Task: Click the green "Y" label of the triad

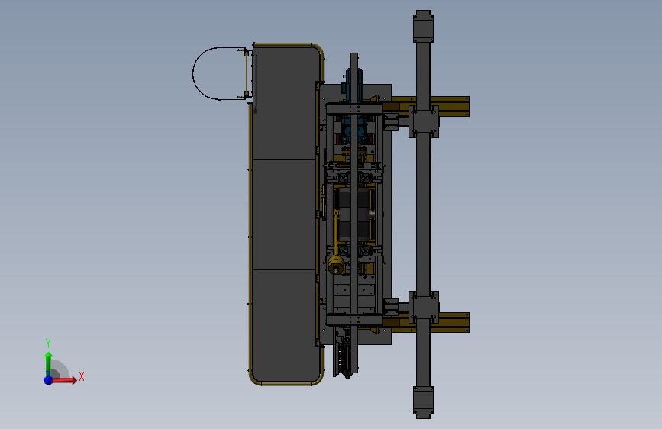Action: (48, 344)
